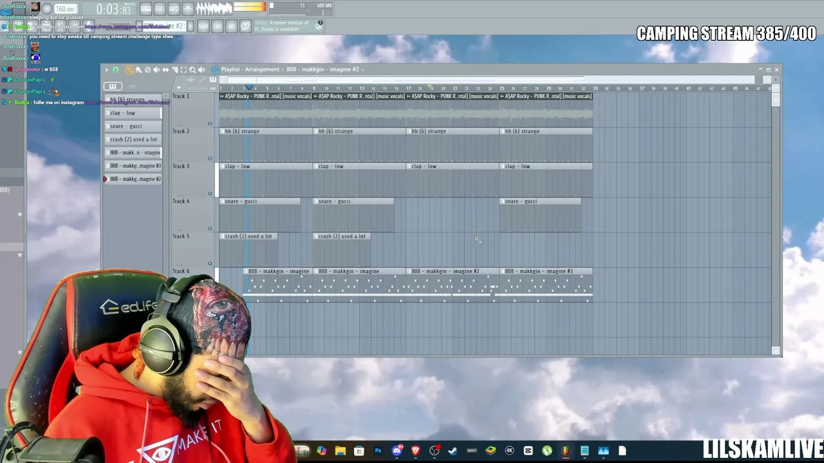Screen dimensions: 824x463
Task: Select the Delete tool in playlist
Action: [147, 69]
